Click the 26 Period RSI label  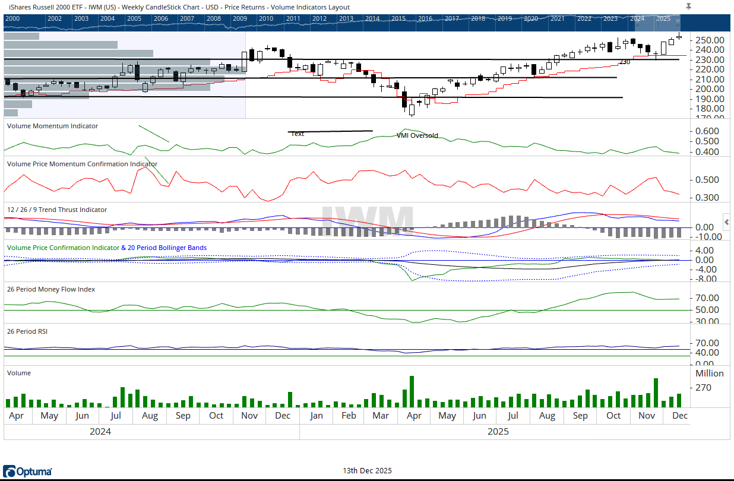click(x=27, y=331)
